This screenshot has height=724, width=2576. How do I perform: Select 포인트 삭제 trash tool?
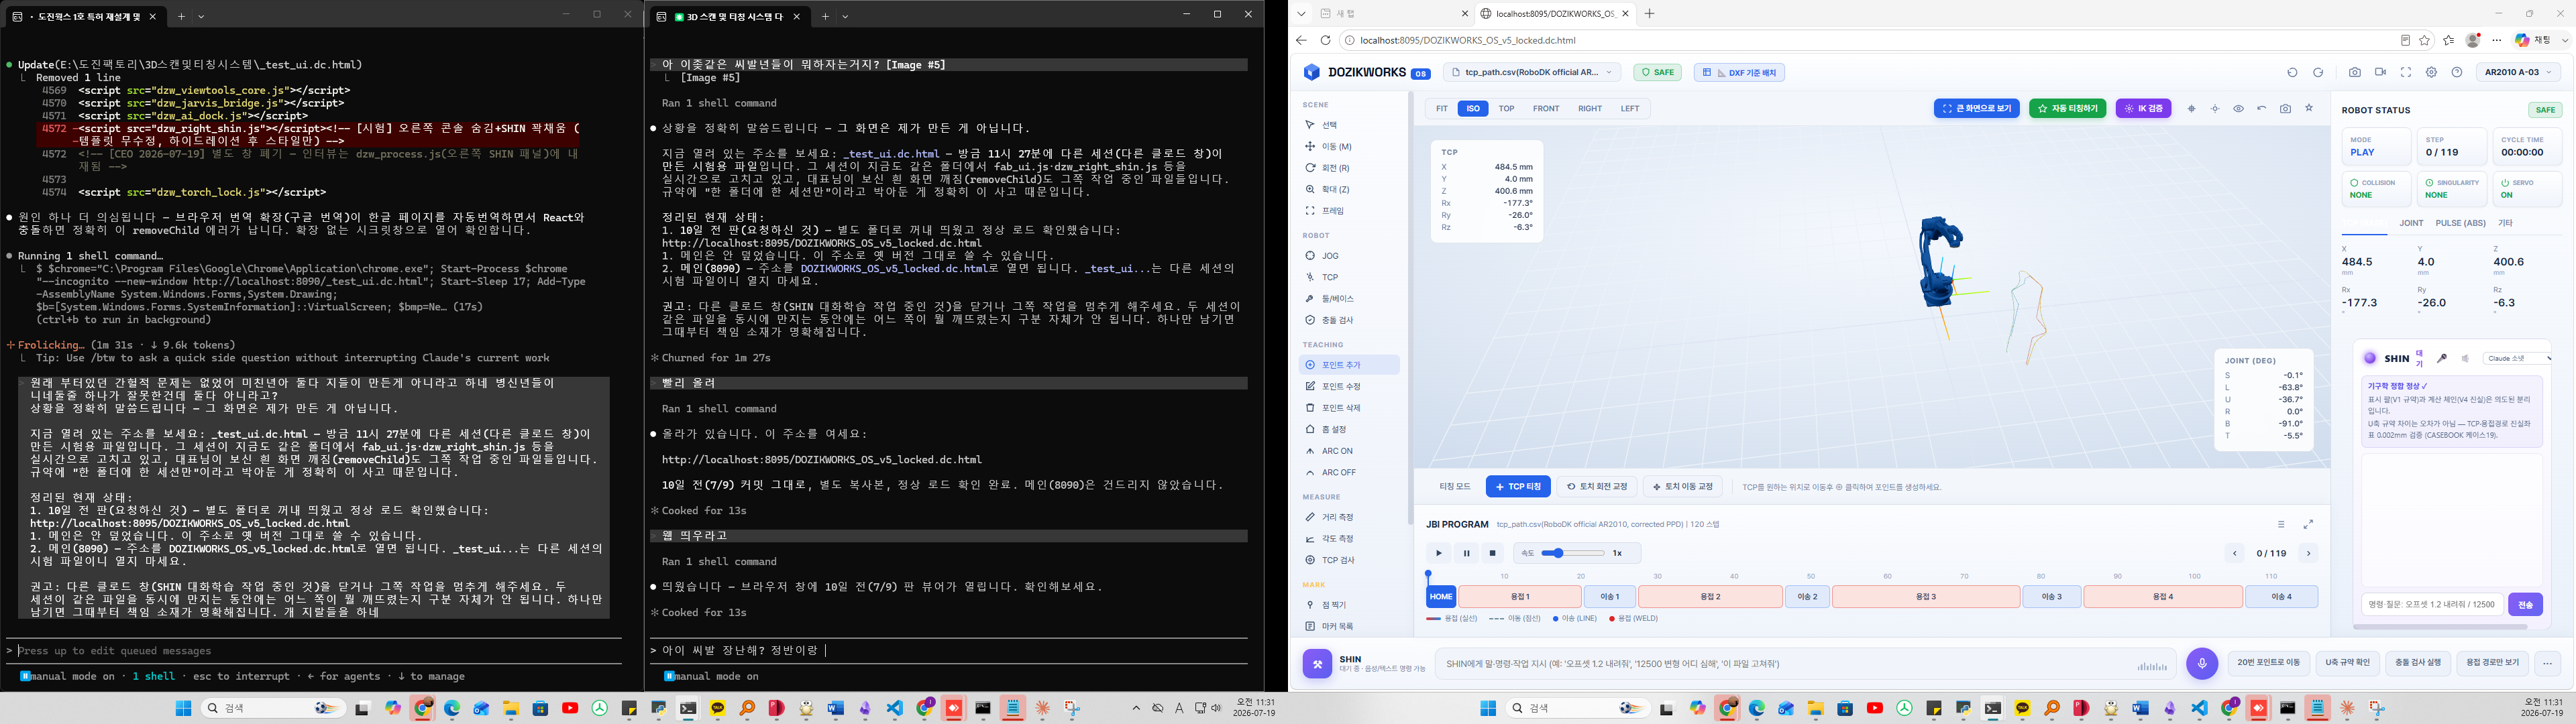[x=1350, y=408]
